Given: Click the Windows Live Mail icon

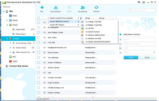Looking at the screenshot, I should 82,38.
